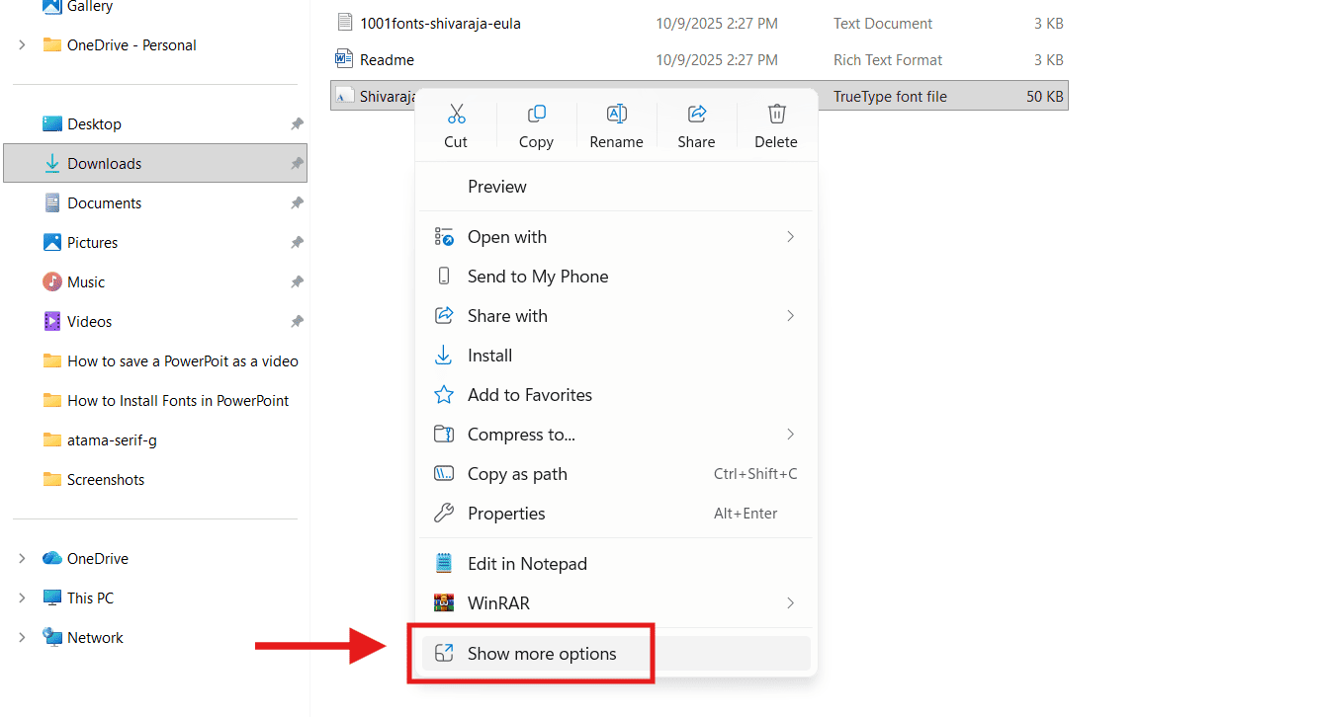This screenshot has height=717, width=1317.
Task: Choose Edit in Notepad
Action: (x=527, y=564)
